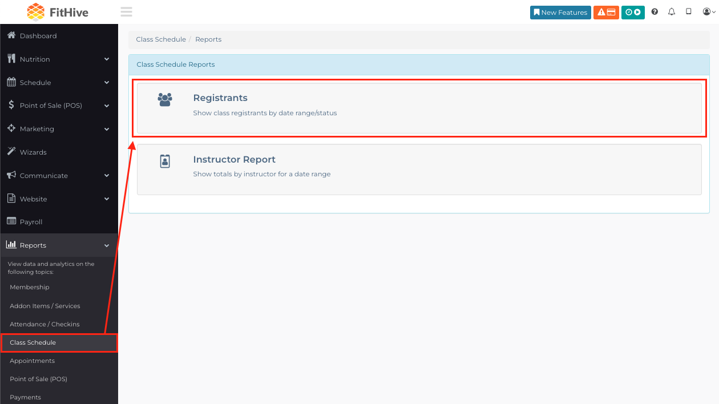Image resolution: width=719 pixels, height=404 pixels.
Task: Open the Instructor Report link
Action: pos(235,159)
